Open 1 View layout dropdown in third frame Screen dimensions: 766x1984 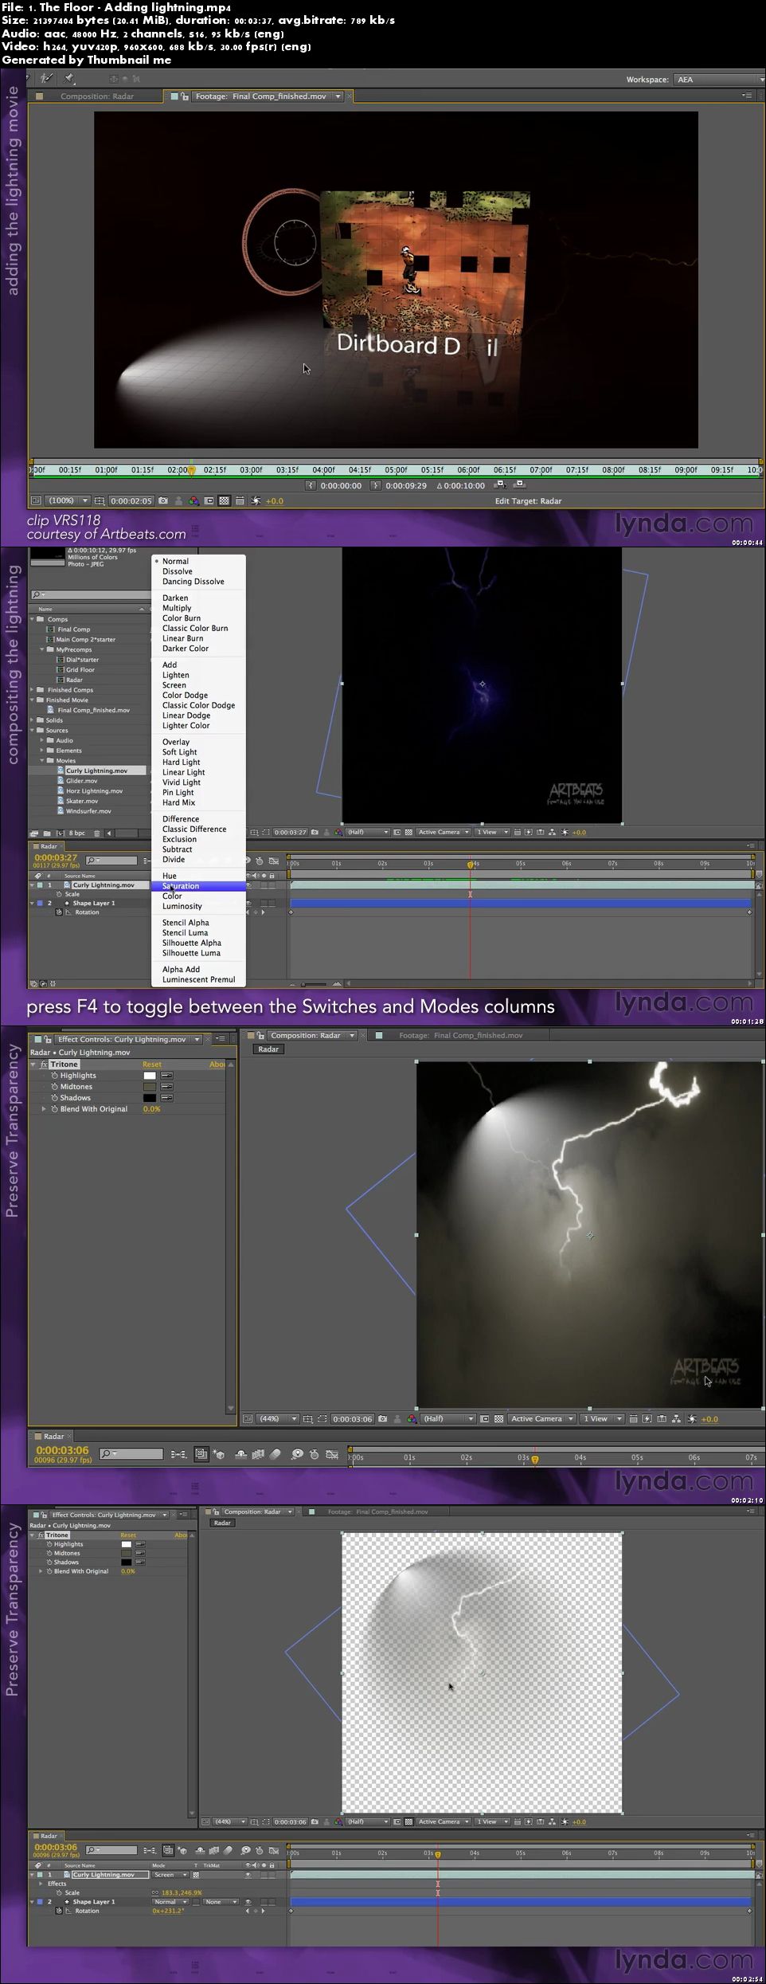(603, 1419)
